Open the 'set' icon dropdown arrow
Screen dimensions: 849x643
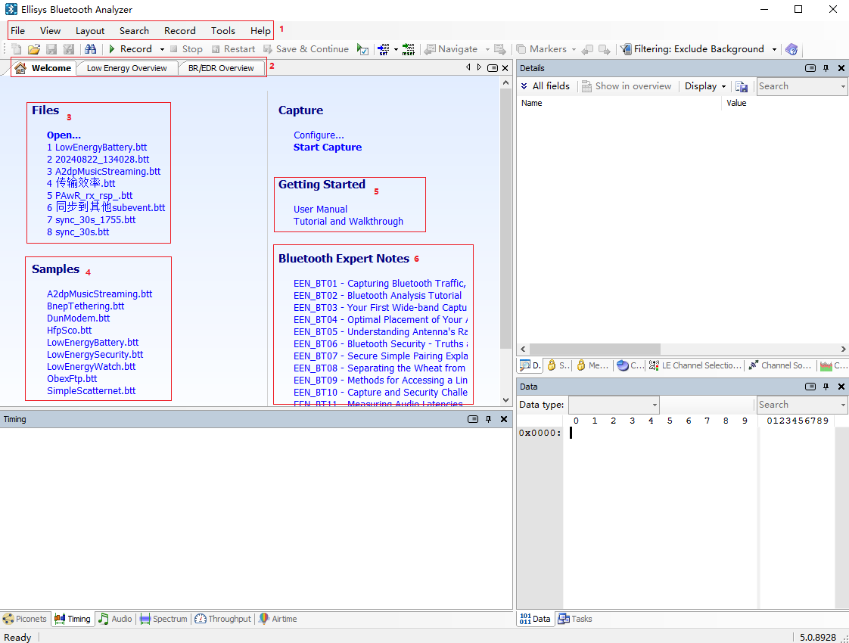(x=396, y=49)
